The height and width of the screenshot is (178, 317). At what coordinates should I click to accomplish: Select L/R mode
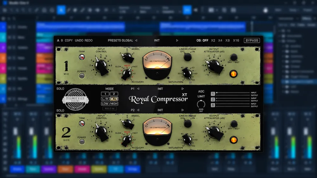tap(105, 99)
